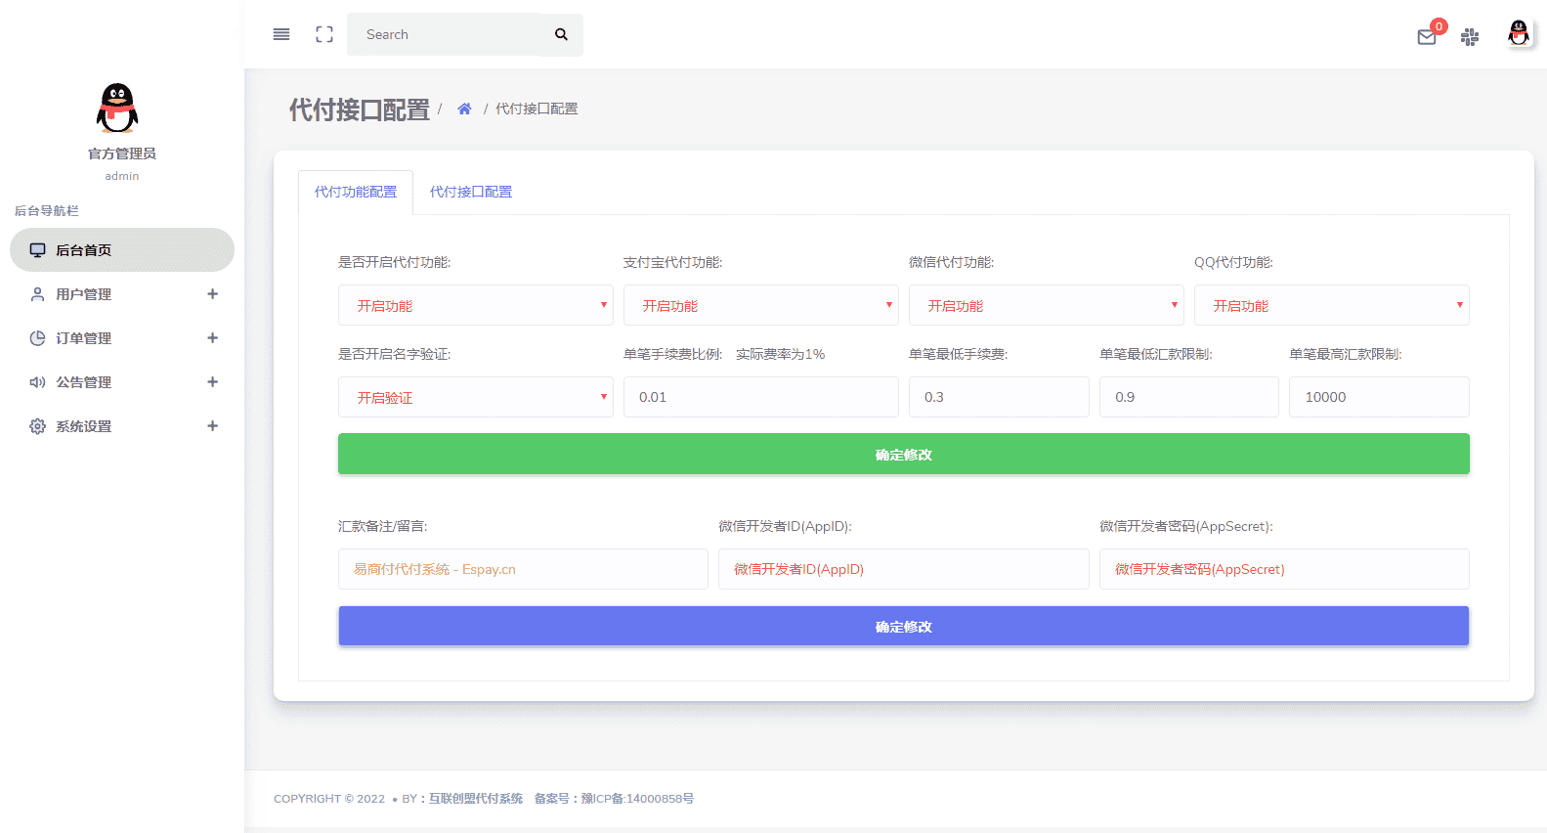Open the apps grid icon in header
The height and width of the screenshot is (833, 1547).
coord(1470,37)
